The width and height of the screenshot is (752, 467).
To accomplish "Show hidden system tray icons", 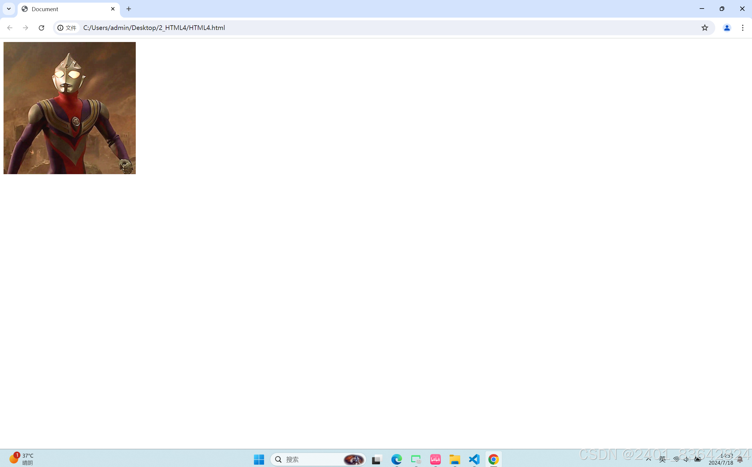I will [x=649, y=459].
